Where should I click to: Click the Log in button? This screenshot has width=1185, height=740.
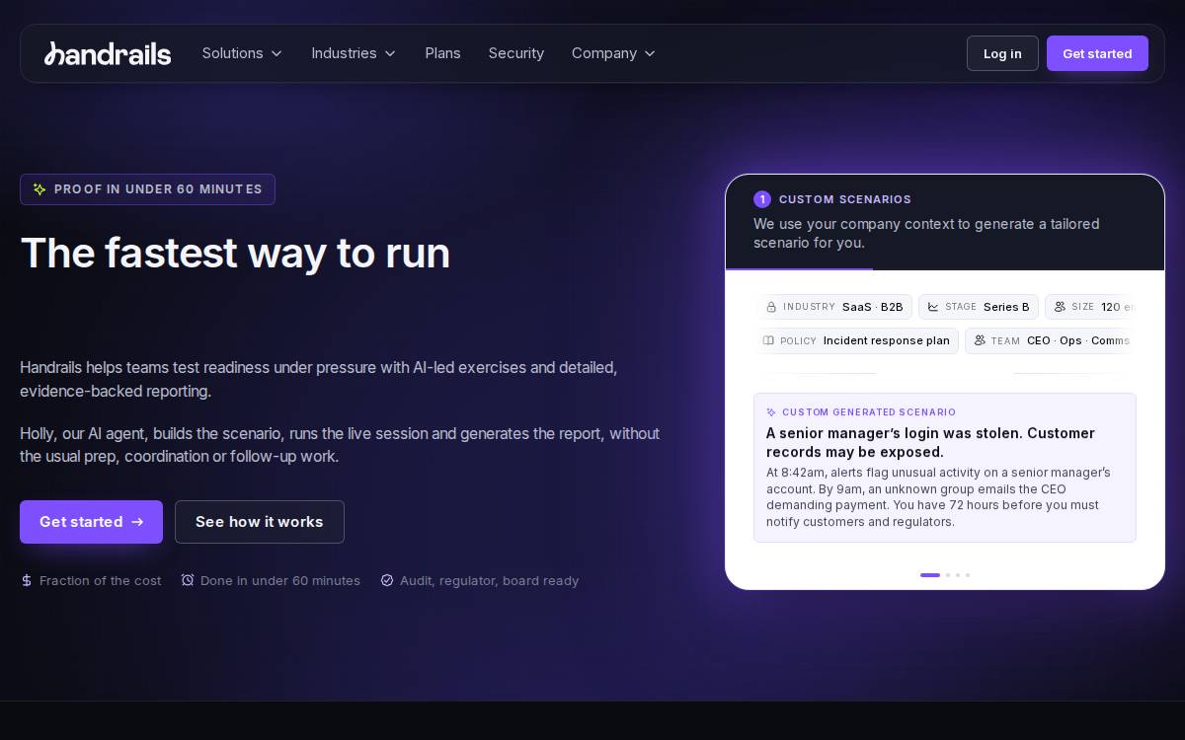coord(1002,53)
